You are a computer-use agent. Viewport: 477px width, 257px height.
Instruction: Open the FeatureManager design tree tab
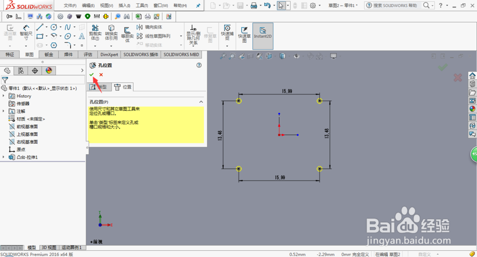point(7,71)
